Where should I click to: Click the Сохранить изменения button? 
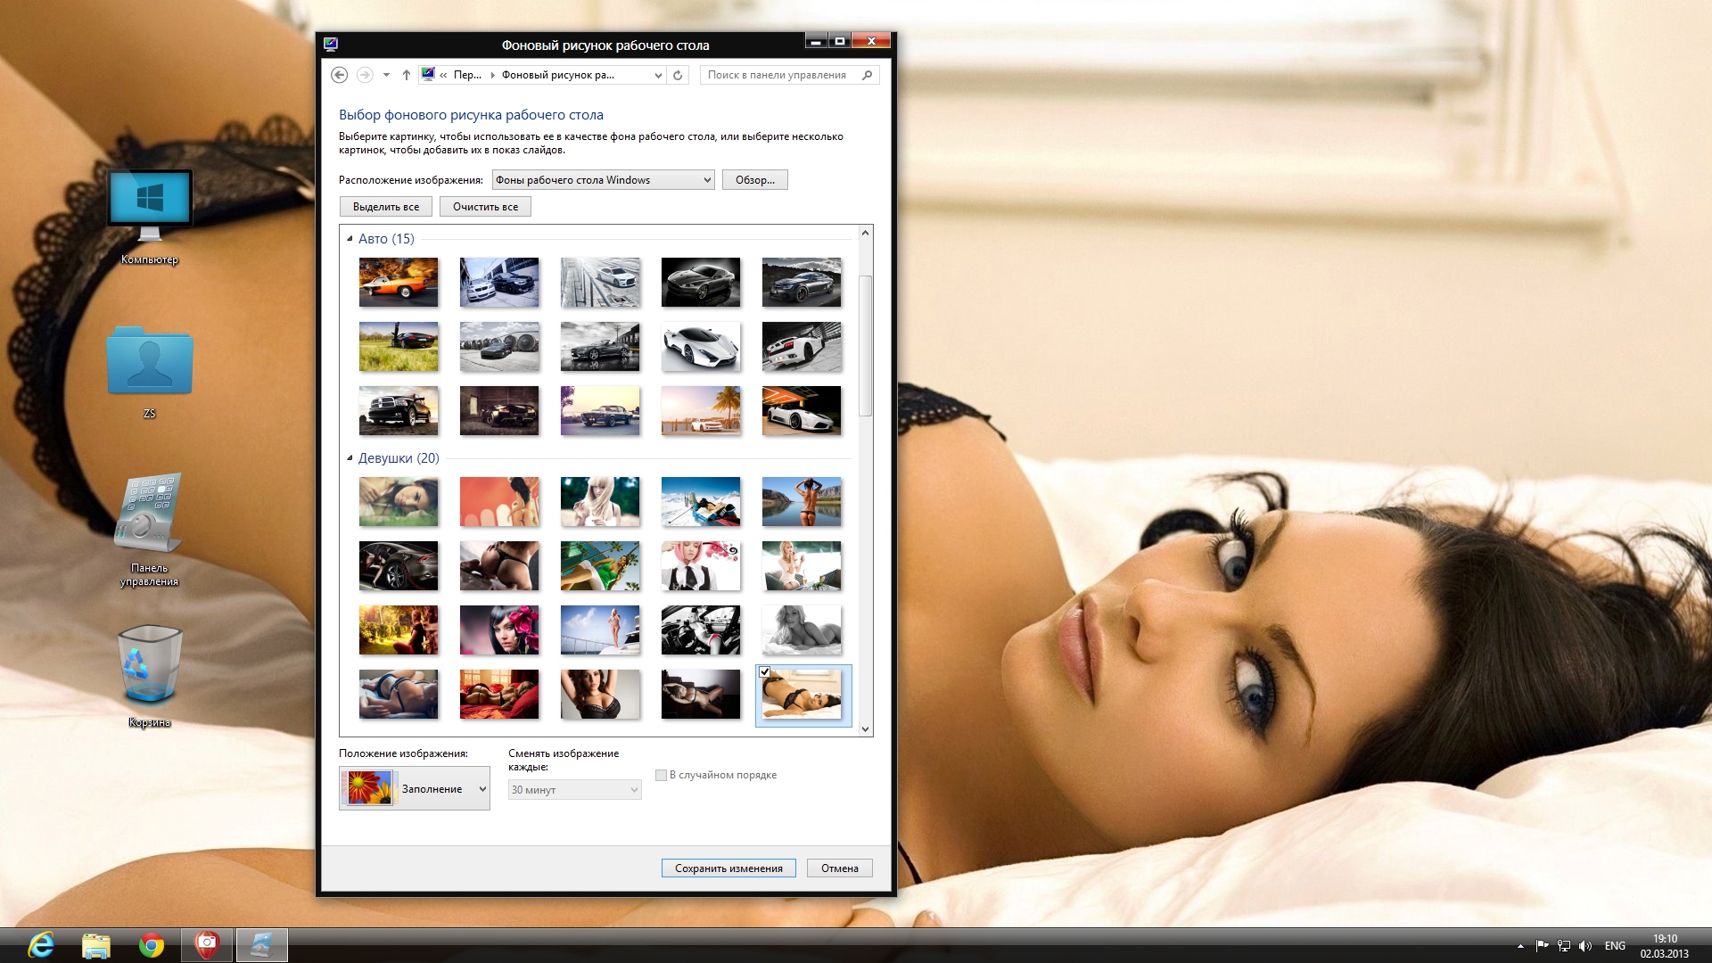click(x=728, y=868)
